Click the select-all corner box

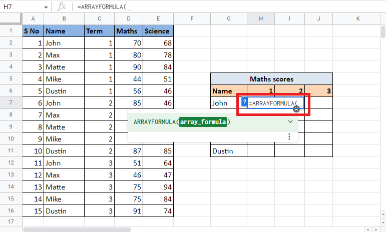pyautogui.click(x=11, y=18)
